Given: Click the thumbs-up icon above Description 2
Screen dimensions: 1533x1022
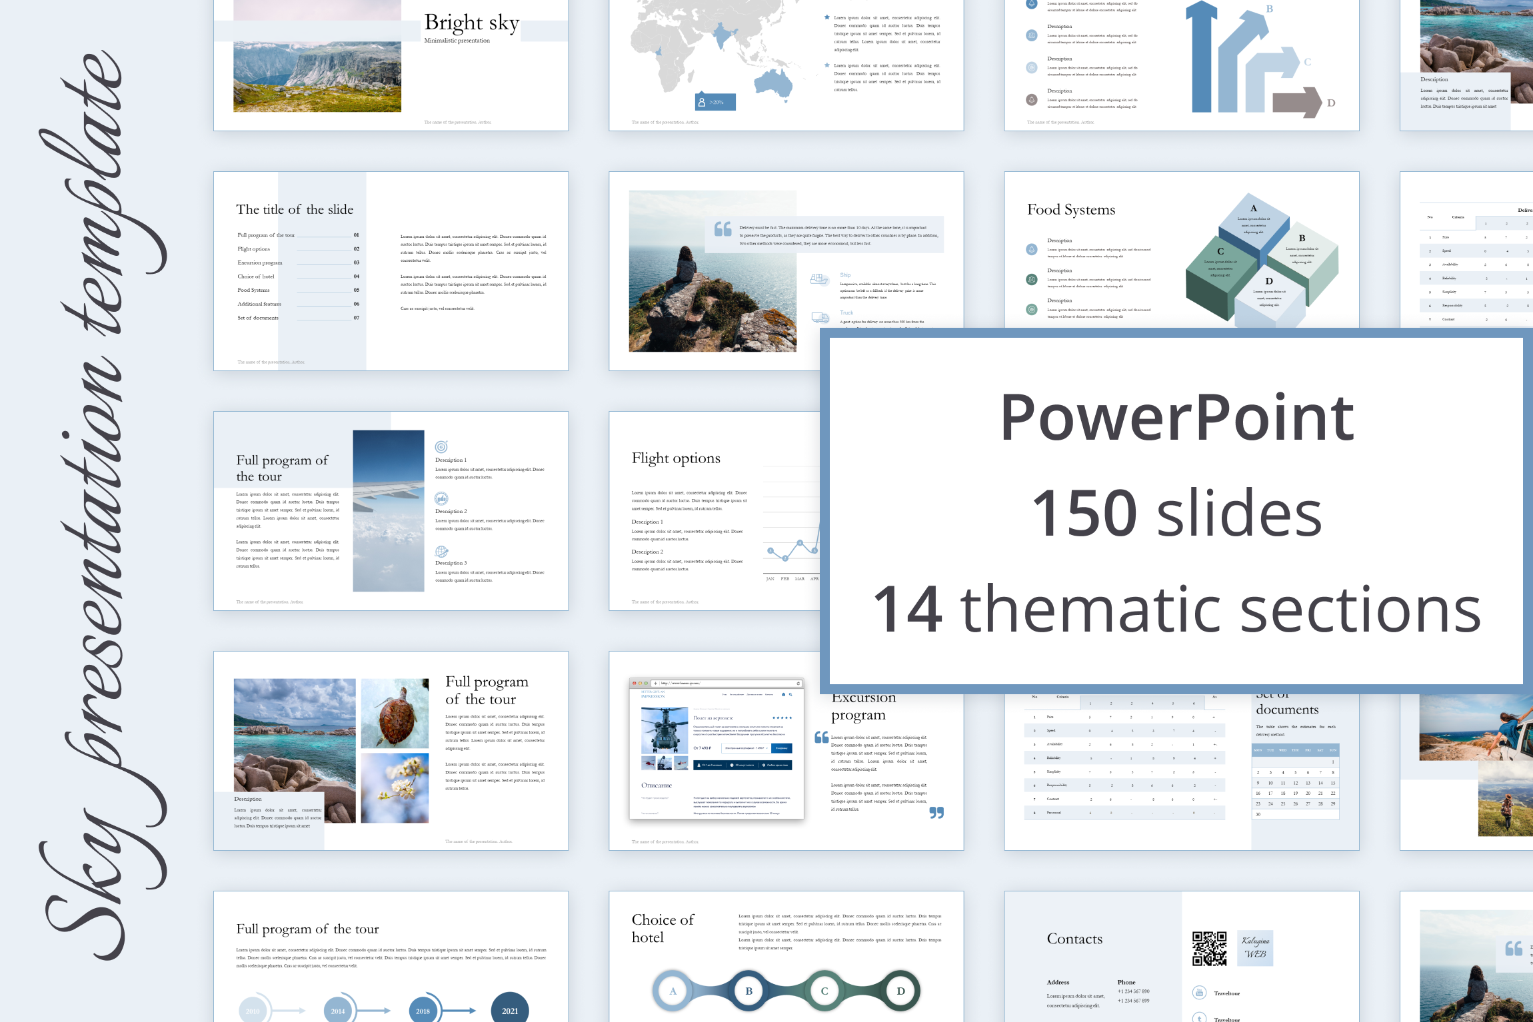Looking at the screenshot, I should point(441,498).
